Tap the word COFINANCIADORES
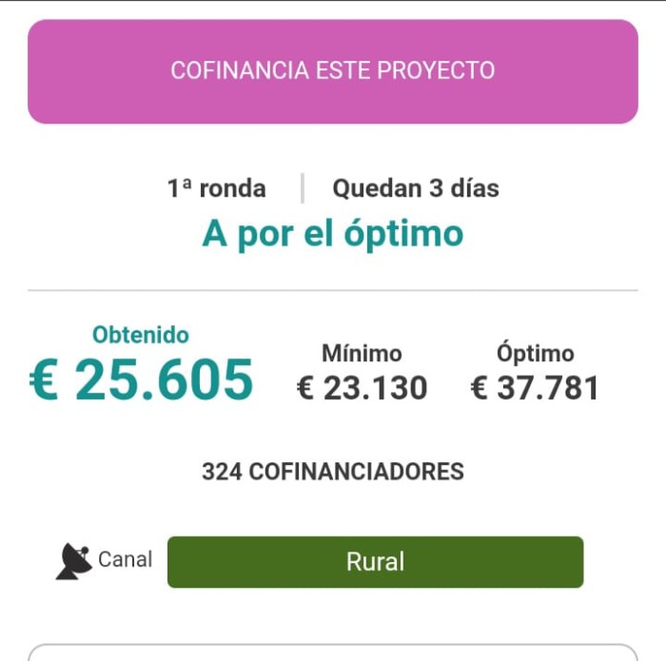Screen dimensions: 666x661 [x=354, y=471]
